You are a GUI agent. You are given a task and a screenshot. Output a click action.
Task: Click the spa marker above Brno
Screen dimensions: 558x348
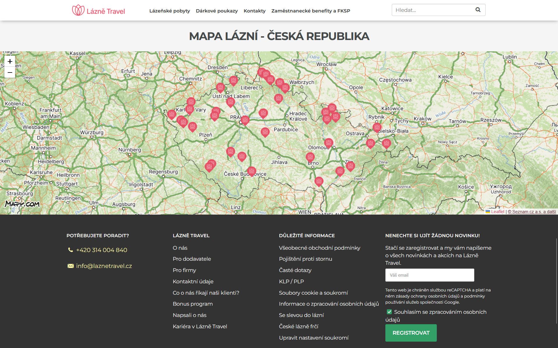[310, 157]
